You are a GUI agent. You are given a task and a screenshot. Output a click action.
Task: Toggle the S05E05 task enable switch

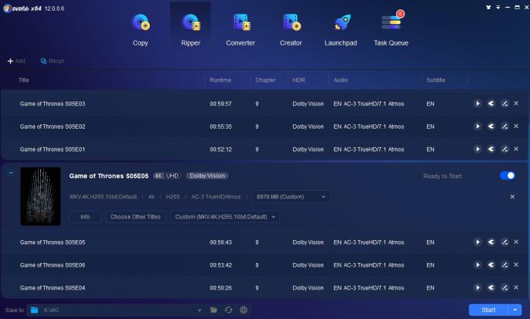(507, 176)
